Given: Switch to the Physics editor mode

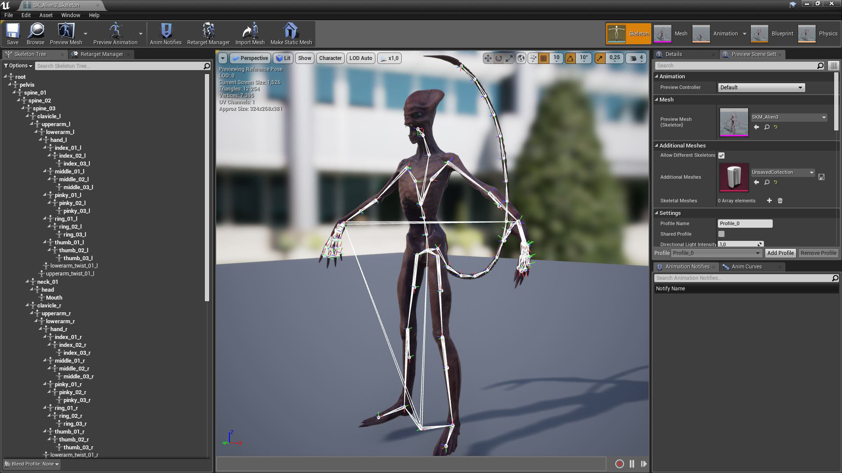Looking at the screenshot, I should coord(818,34).
